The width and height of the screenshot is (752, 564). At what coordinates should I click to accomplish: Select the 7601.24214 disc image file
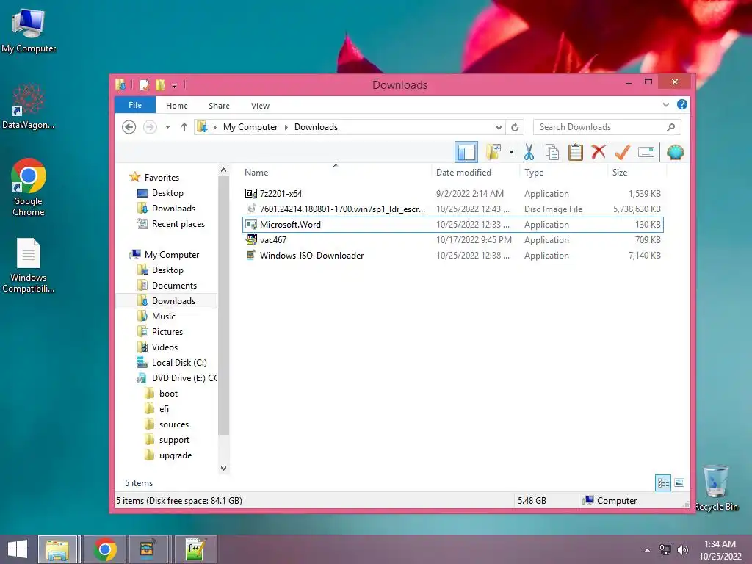(x=453, y=209)
